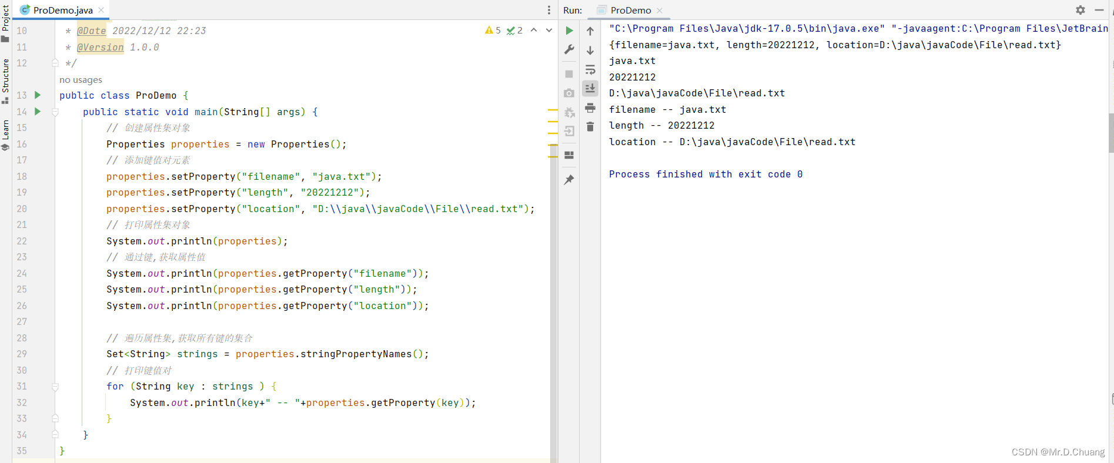The image size is (1114, 463).
Task: Click the typo indicator showing 2
Action: (x=514, y=31)
